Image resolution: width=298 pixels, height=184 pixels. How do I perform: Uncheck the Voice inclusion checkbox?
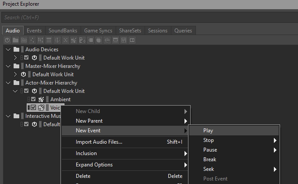tap(33, 108)
